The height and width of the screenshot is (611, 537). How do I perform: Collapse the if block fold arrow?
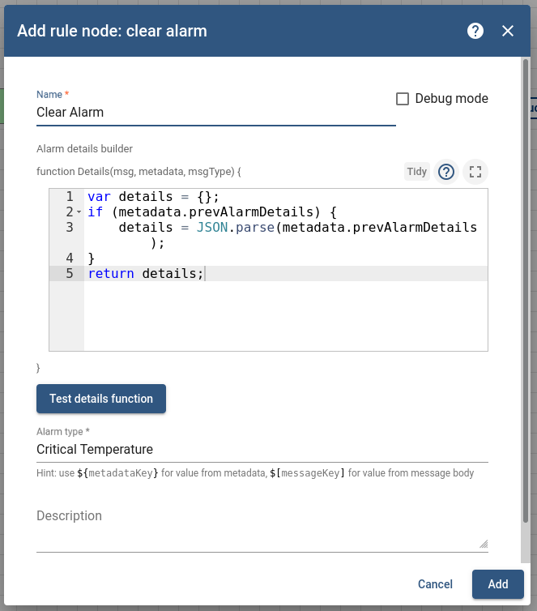(x=79, y=212)
